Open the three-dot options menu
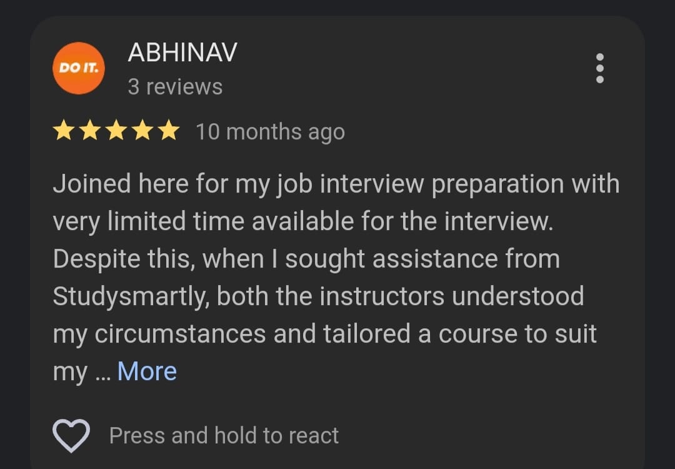 tap(599, 69)
